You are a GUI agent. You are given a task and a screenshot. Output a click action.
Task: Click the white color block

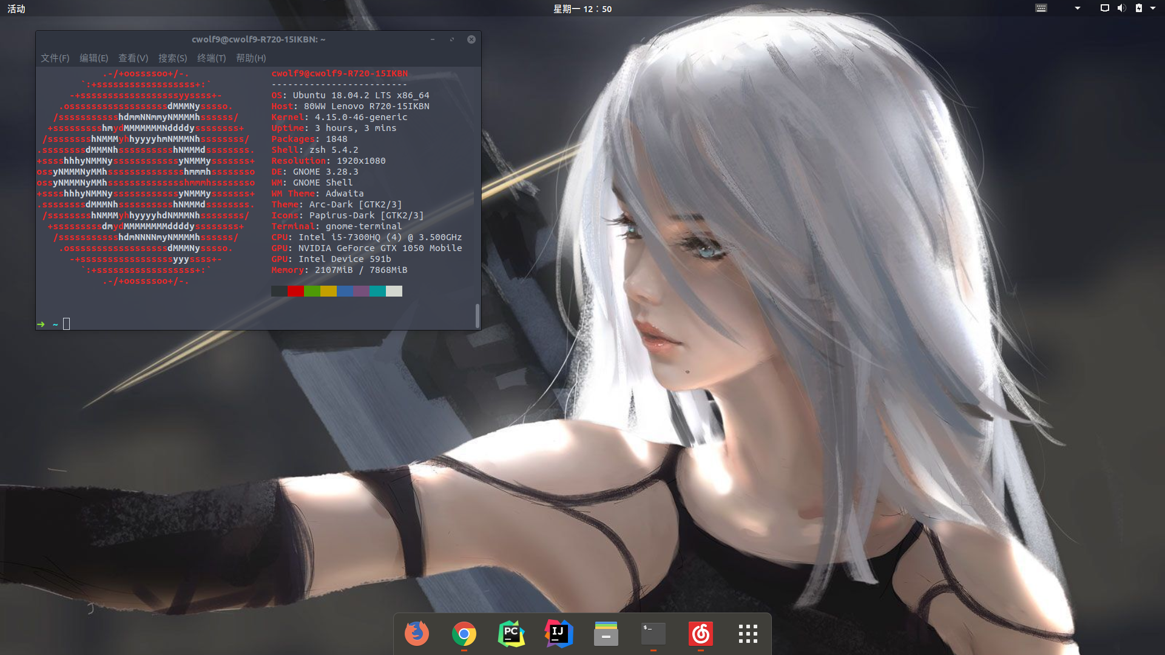[394, 291]
